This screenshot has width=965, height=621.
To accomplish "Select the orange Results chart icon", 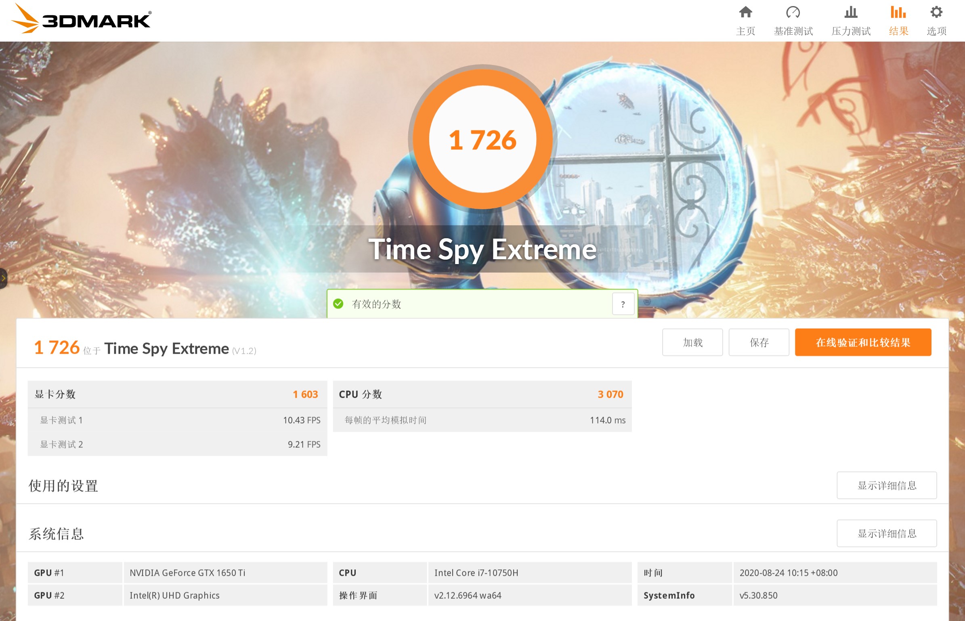I will point(898,12).
